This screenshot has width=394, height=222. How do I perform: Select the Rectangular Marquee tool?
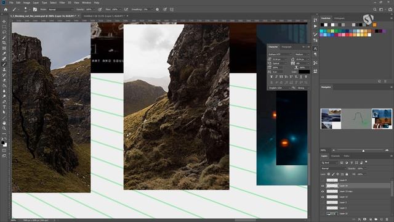pyautogui.click(x=4, y=27)
